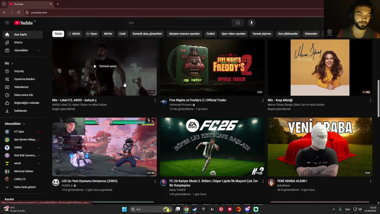Open GRKN channel

tap(23, 147)
